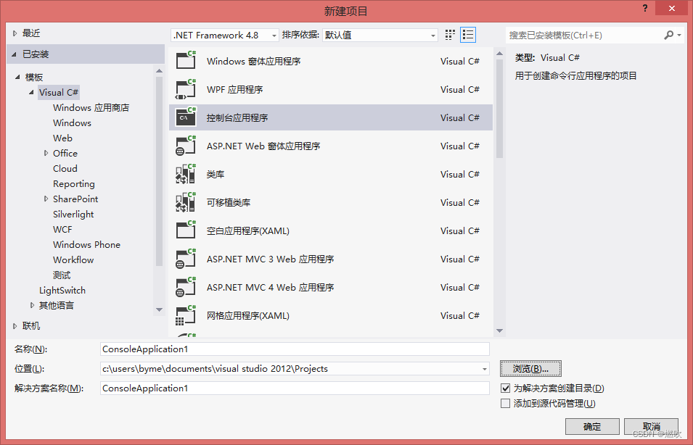Click the Windows 窗体应用程序 template icon
This screenshot has width=693, height=445.
(186, 60)
